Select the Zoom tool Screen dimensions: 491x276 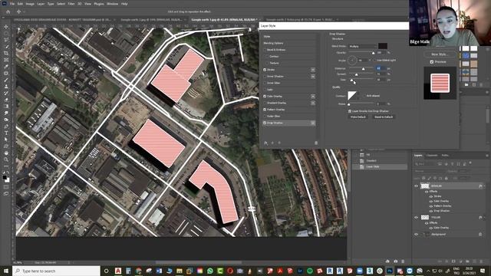6,159
